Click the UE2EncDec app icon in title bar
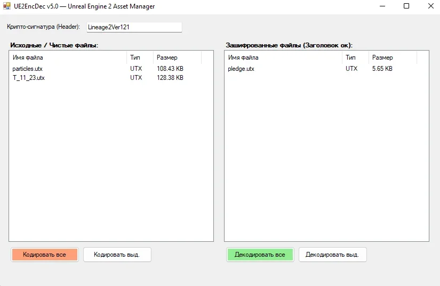The width and height of the screenshot is (440, 286). pos(7,6)
